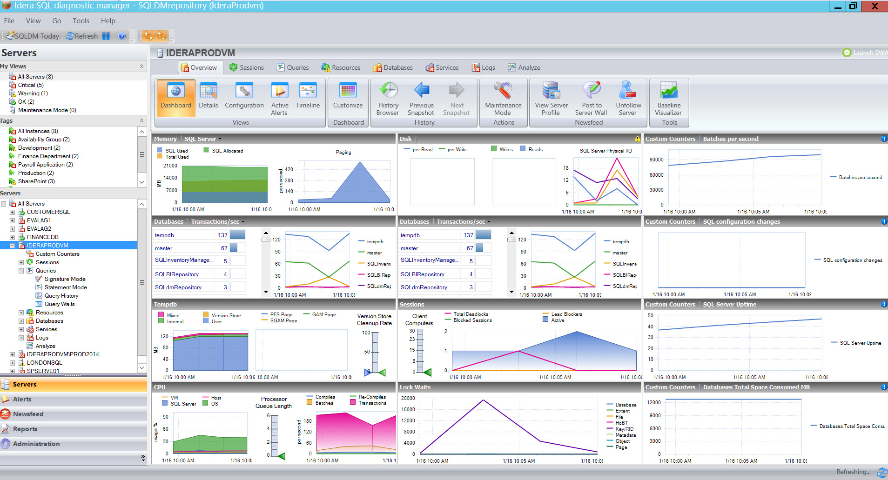Open the Tools menu
The image size is (888, 480).
pos(81,20)
